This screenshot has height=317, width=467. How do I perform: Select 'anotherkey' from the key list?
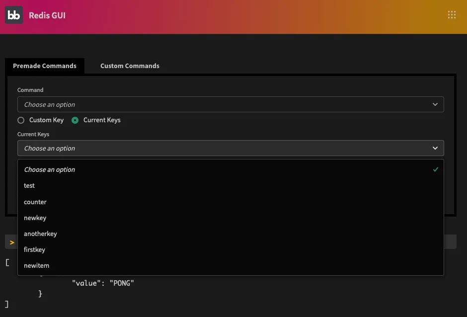coord(231,234)
